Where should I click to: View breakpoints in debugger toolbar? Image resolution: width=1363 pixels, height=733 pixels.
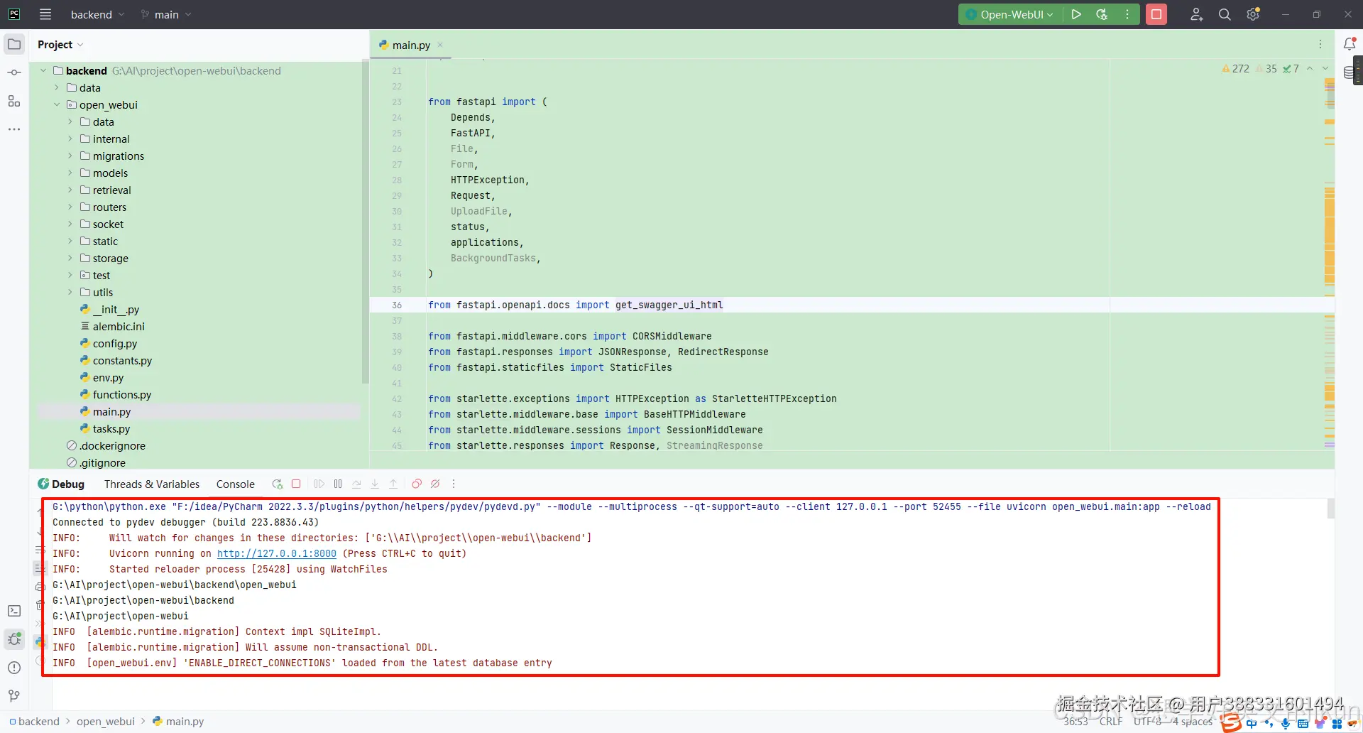[417, 484]
